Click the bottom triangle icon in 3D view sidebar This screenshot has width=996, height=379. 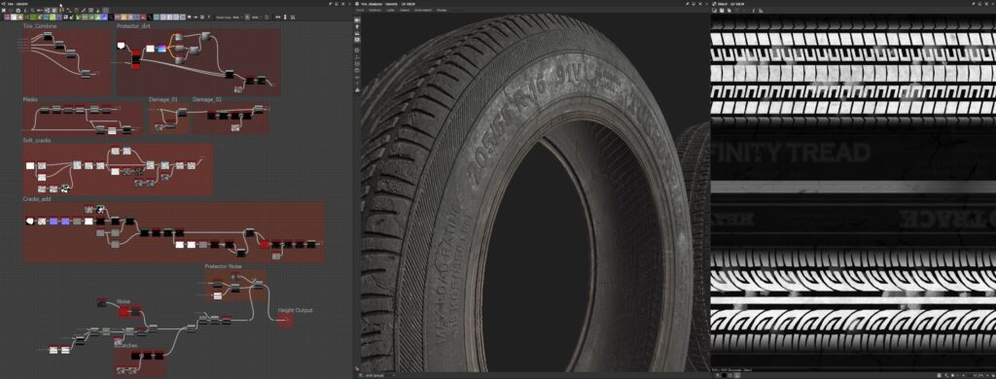pos(357,90)
